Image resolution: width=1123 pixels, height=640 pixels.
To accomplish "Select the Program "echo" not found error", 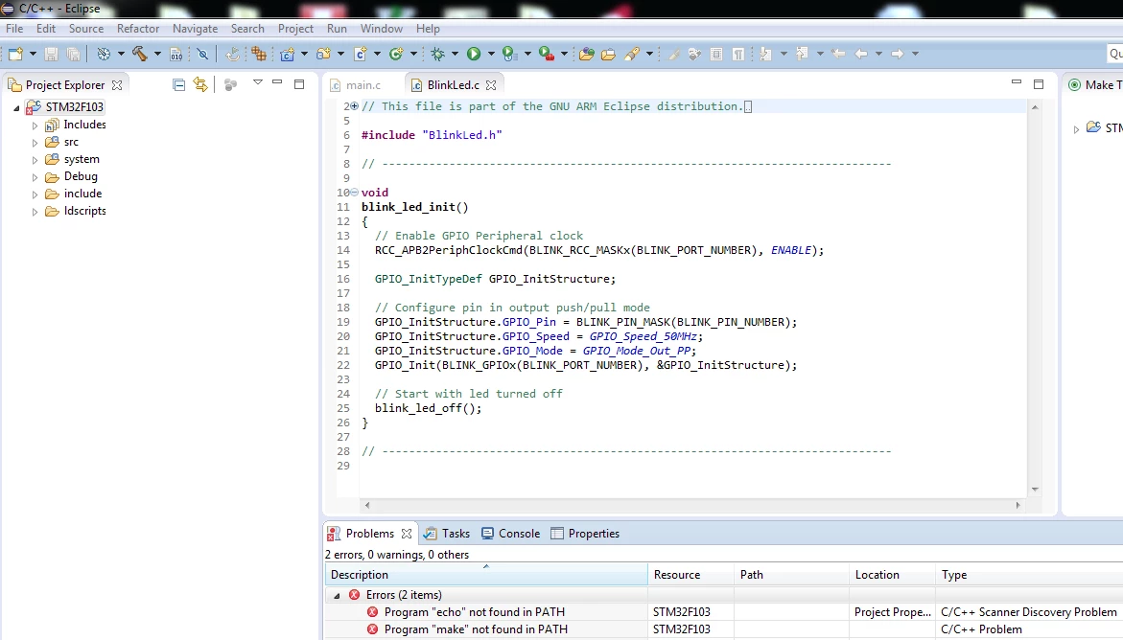I will pos(474,612).
